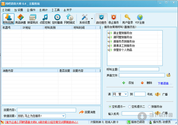Viewport: 178px width, 125px height.
Task: Open 点歌控制 song request control
Action: click(45, 19)
